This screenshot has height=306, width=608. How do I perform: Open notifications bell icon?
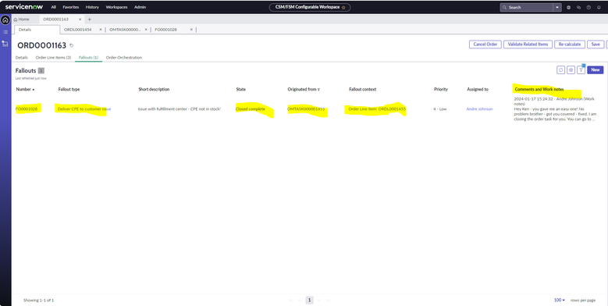click(x=599, y=7)
